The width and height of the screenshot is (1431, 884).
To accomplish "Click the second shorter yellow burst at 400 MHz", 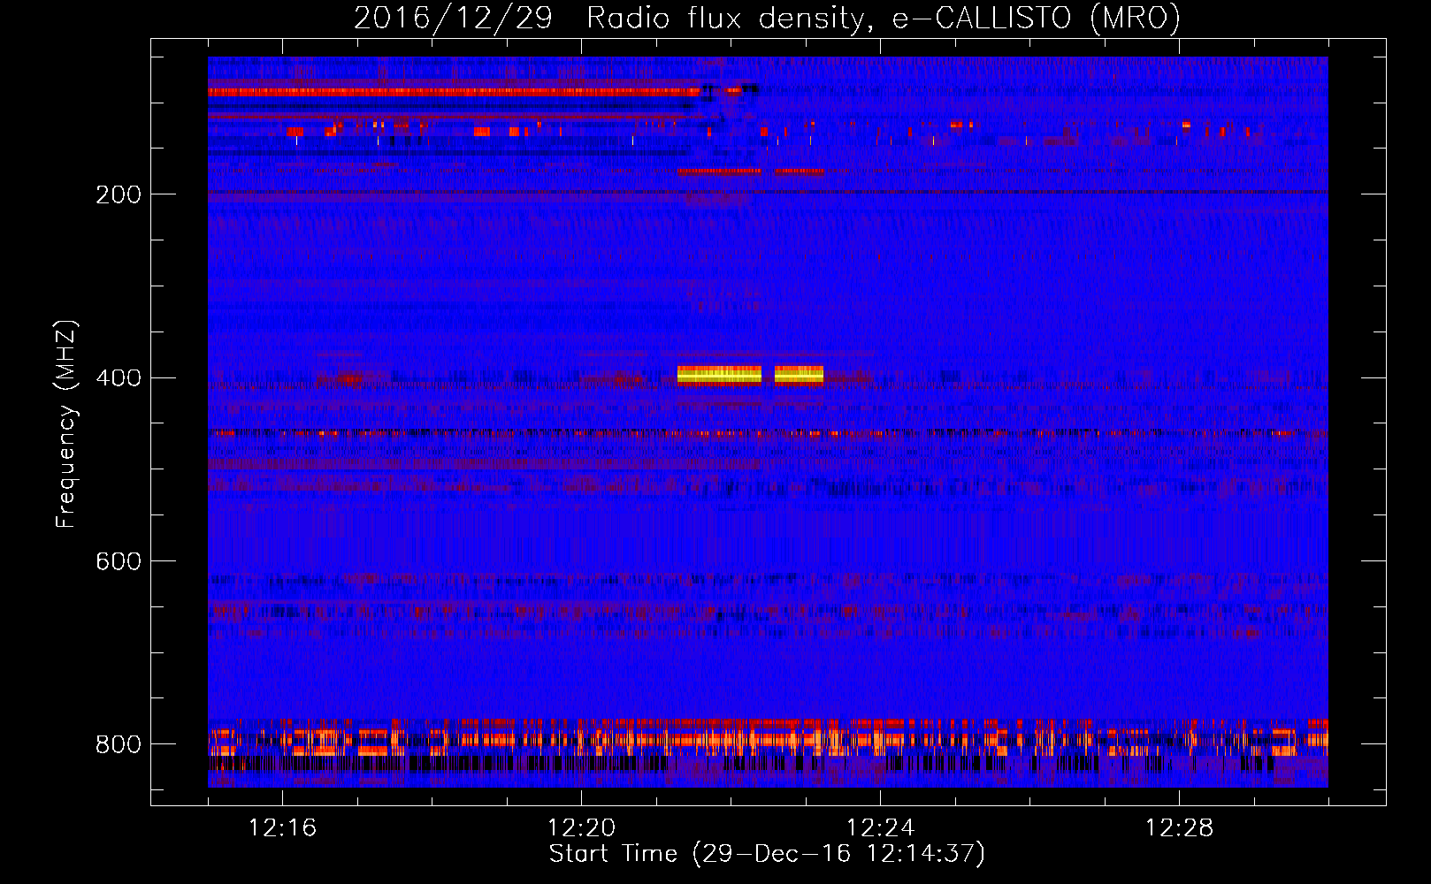I will click(799, 375).
